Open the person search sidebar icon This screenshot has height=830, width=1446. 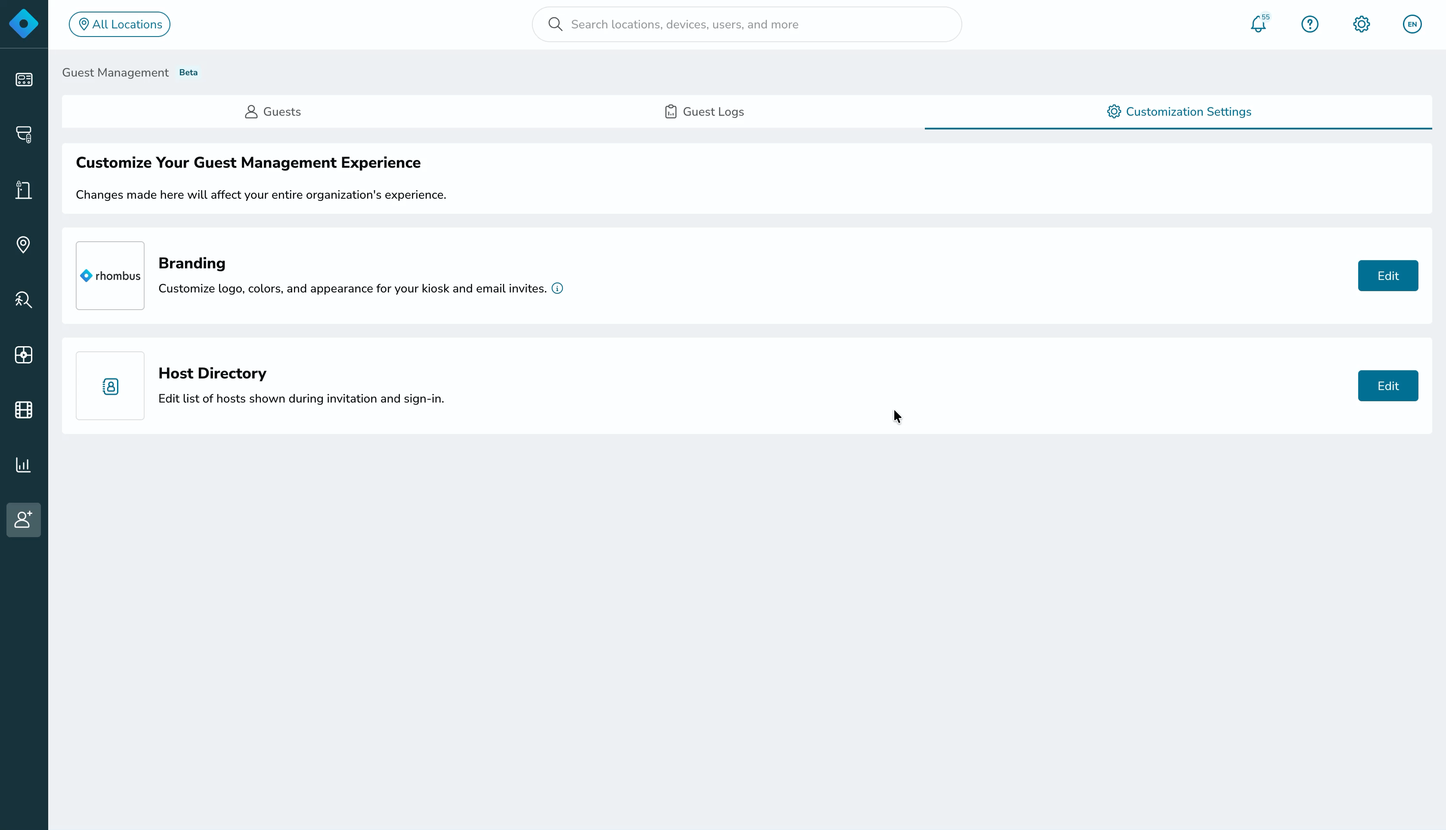pyautogui.click(x=23, y=300)
